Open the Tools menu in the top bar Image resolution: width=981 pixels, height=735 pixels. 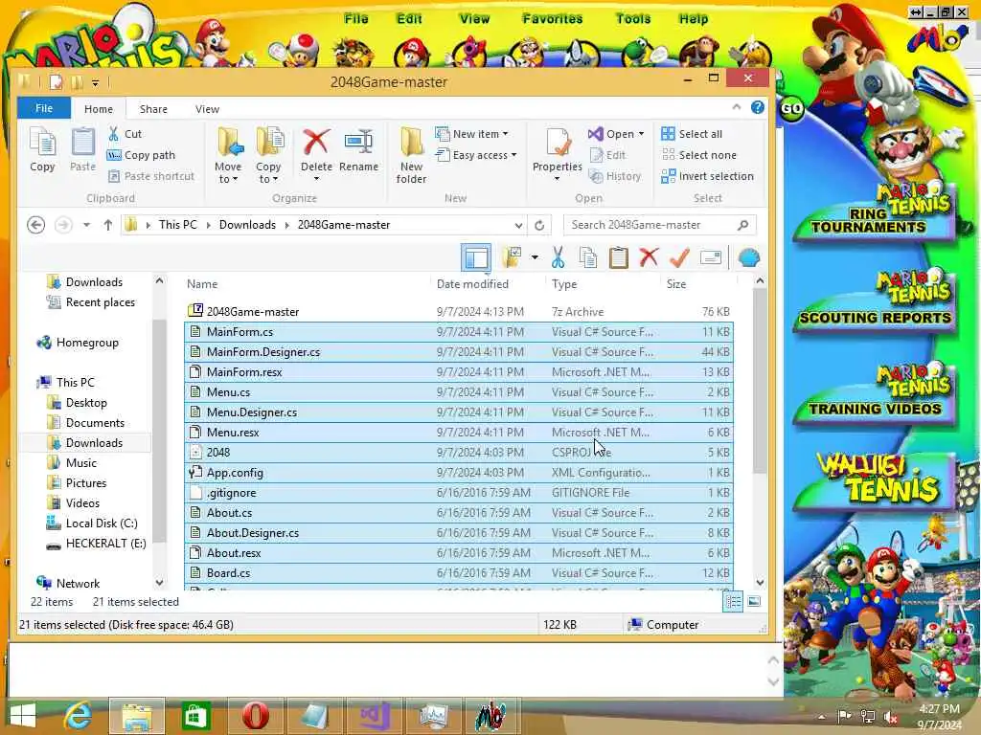pyautogui.click(x=633, y=19)
